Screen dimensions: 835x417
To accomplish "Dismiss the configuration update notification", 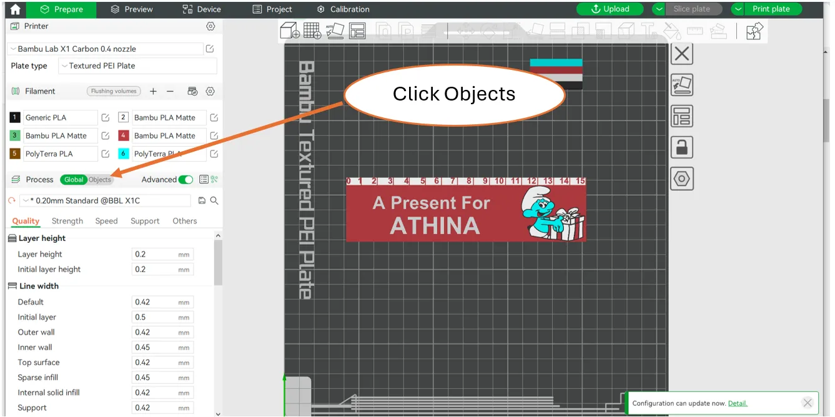I will (x=808, y=403).
